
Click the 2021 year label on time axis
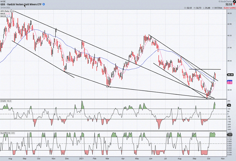(81, 159)
